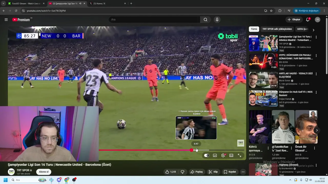328x184 pixels.
Task: Open notifications bell
Action: pos(308,20)
